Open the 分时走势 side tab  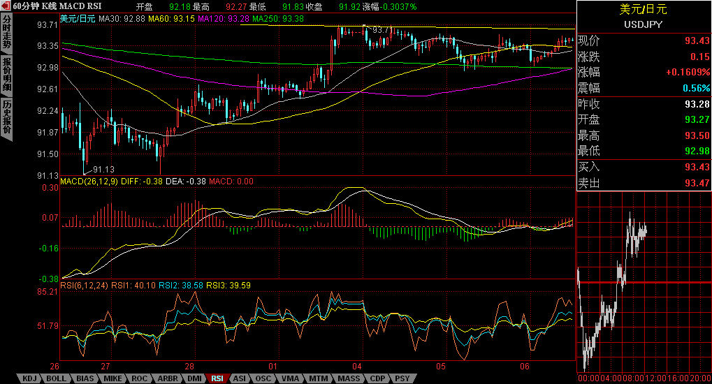pos(7,33)
